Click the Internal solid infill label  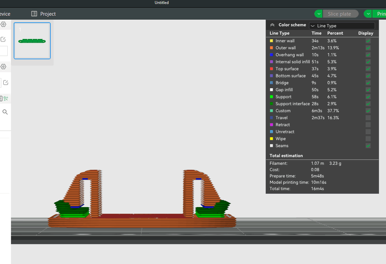pos(293,62)
